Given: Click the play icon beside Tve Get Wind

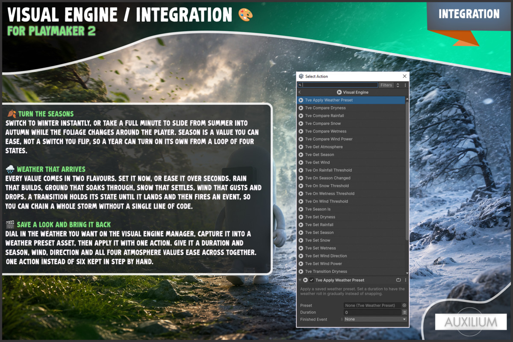Looking at the screenshot, I should 301,162.
